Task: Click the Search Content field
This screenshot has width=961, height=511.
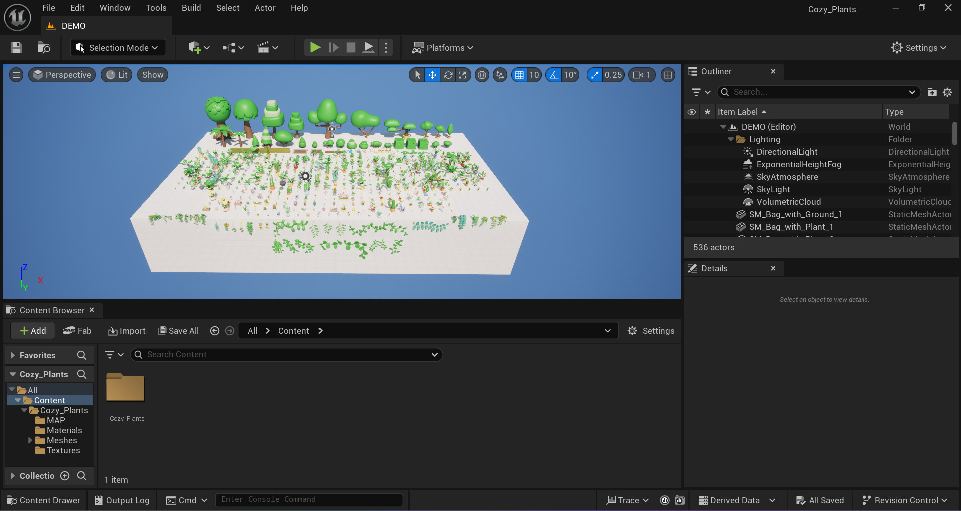Action: click(286, 355)
